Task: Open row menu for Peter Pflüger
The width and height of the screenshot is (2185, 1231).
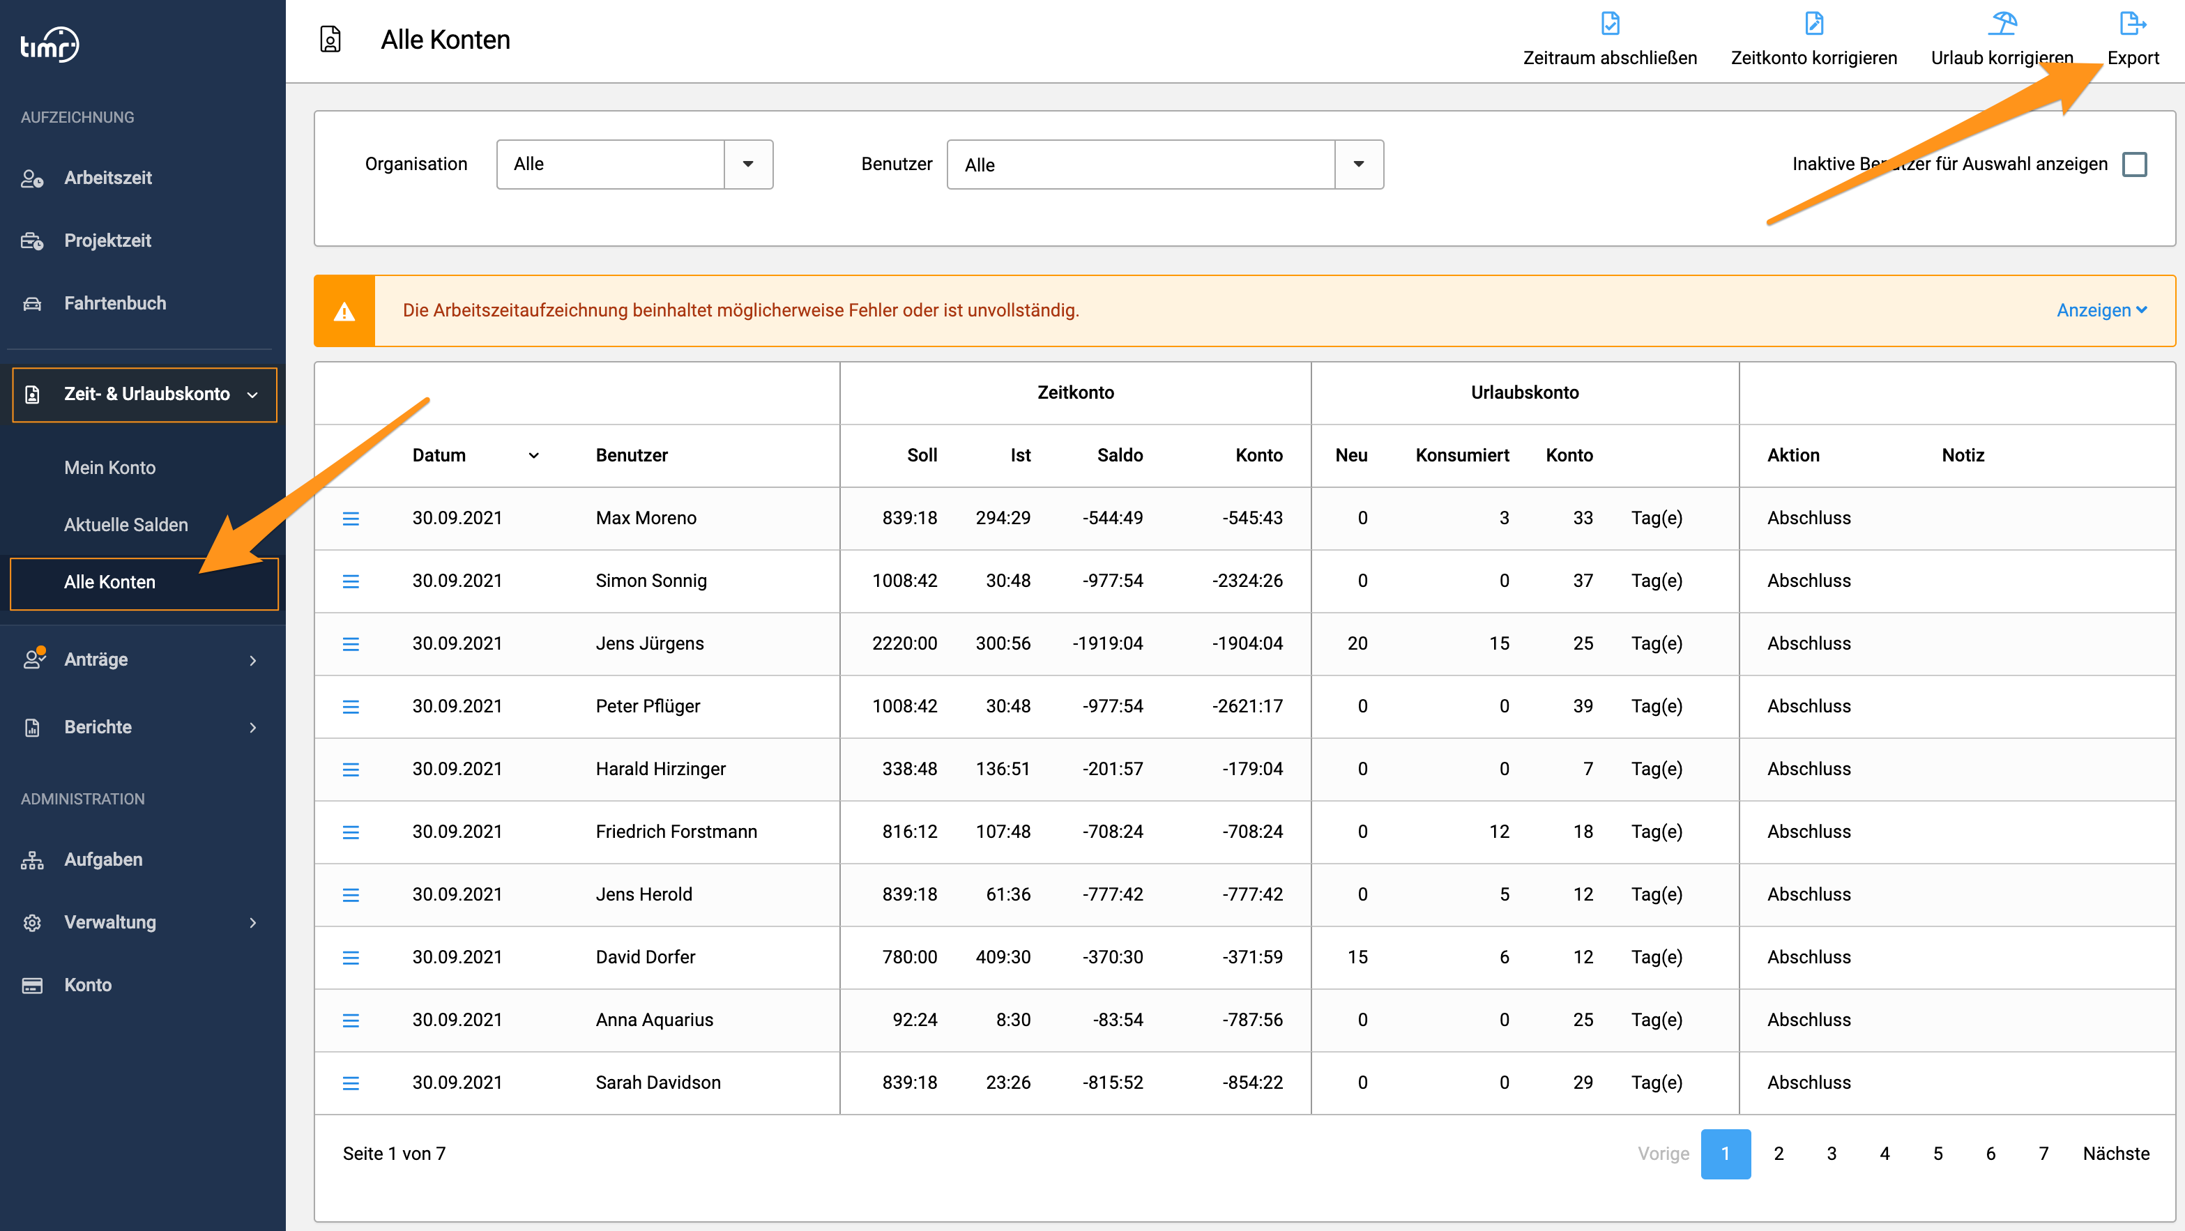Action: 350,706
